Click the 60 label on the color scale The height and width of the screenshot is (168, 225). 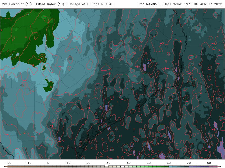click(x=169, y=163)
